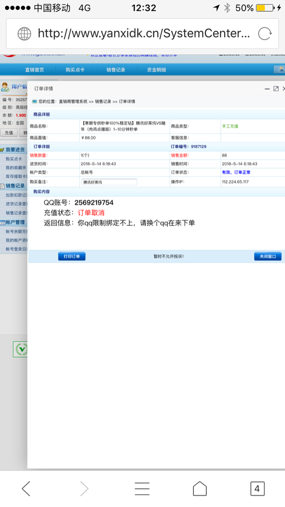This screenshot has width=285, height=507.
Task: Minimize the 订单详情 dialog
Action: tap(267, 89)
